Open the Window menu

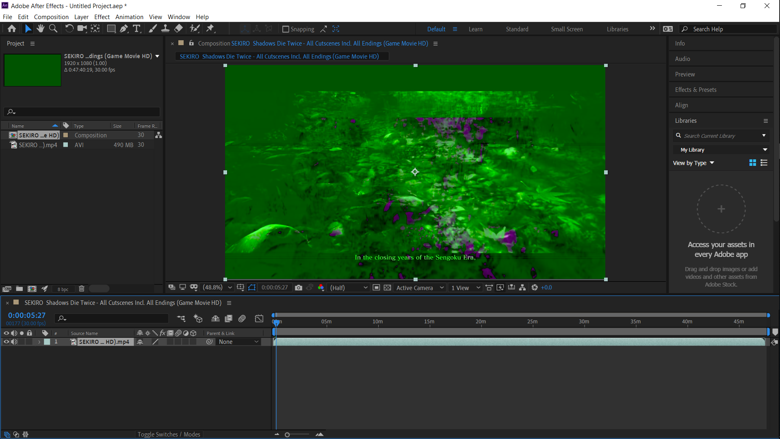click(179, 17)
